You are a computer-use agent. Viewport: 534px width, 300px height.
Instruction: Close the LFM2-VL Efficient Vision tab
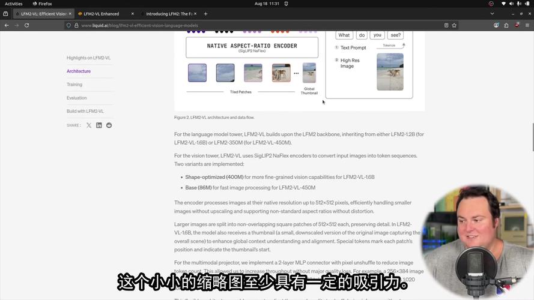click(70, 14)
